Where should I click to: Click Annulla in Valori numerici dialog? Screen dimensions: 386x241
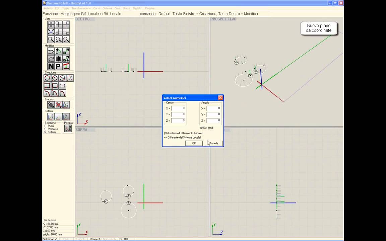pos(214,143)
